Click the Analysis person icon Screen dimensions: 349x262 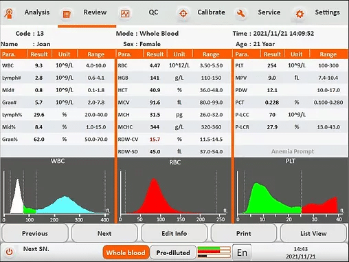coord(9,13)
